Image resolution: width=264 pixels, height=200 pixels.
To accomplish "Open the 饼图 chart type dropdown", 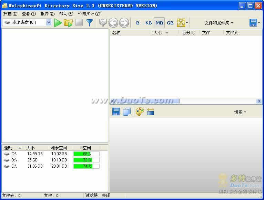I will 240,112.
